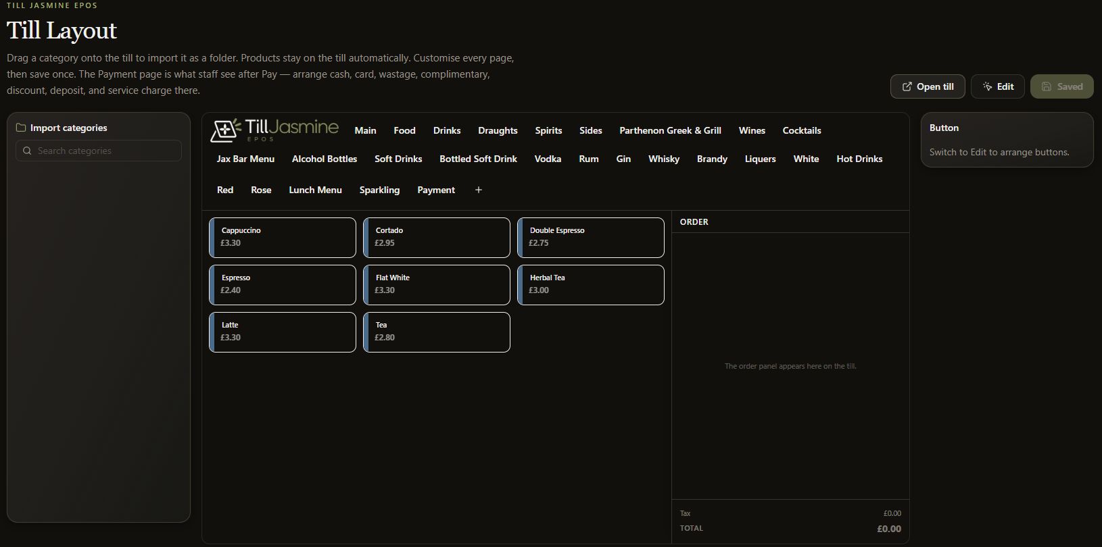This screenshot has width=1102, height=547.
Task: Open the Cocktails tab
Action: tap(802, 130)
